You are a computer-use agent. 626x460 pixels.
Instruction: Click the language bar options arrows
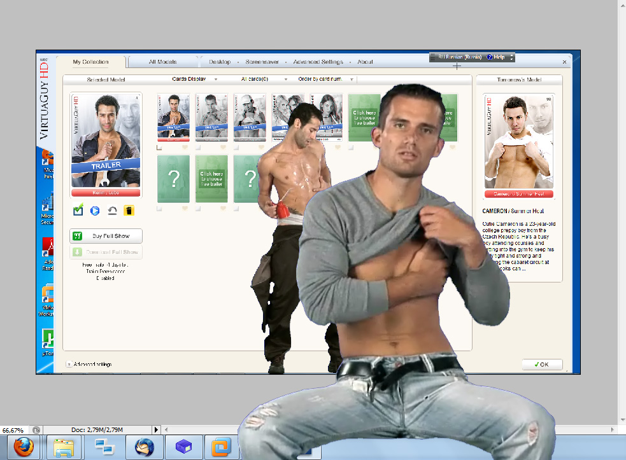point(511,57)
